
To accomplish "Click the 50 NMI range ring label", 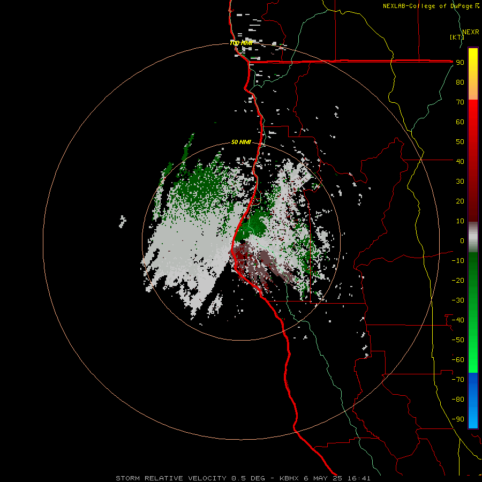I will point(241,142).
